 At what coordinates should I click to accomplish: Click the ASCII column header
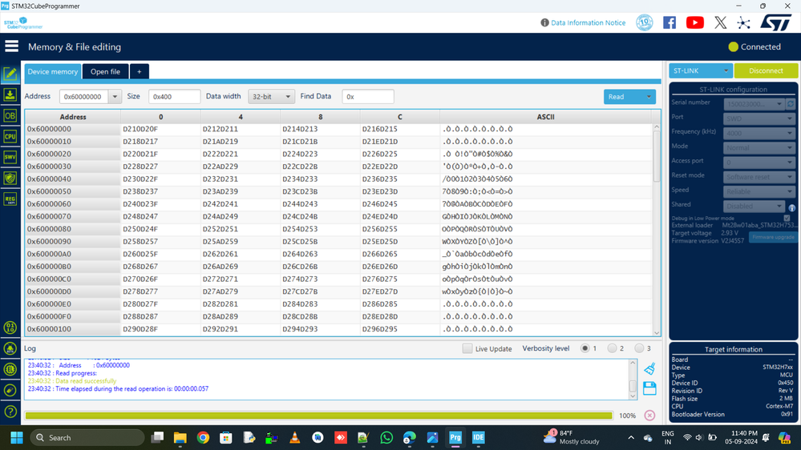(545, 117)
